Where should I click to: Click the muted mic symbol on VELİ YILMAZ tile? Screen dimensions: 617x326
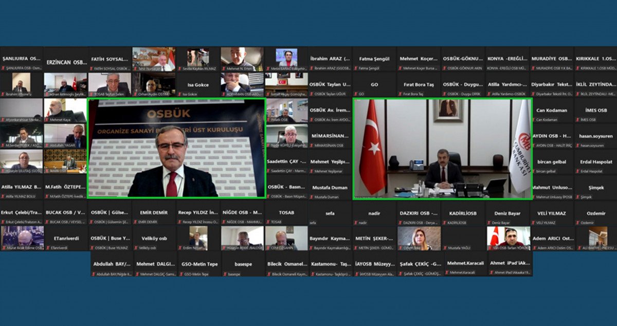(533, 223)
